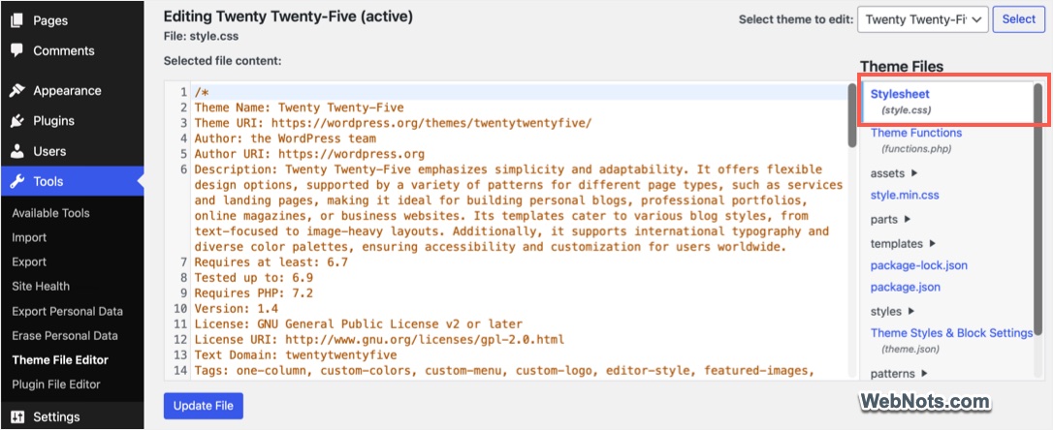Click the Comments speech bubble icon
The height and width of the screenshot is (430, 1053).
coord(16,51)
